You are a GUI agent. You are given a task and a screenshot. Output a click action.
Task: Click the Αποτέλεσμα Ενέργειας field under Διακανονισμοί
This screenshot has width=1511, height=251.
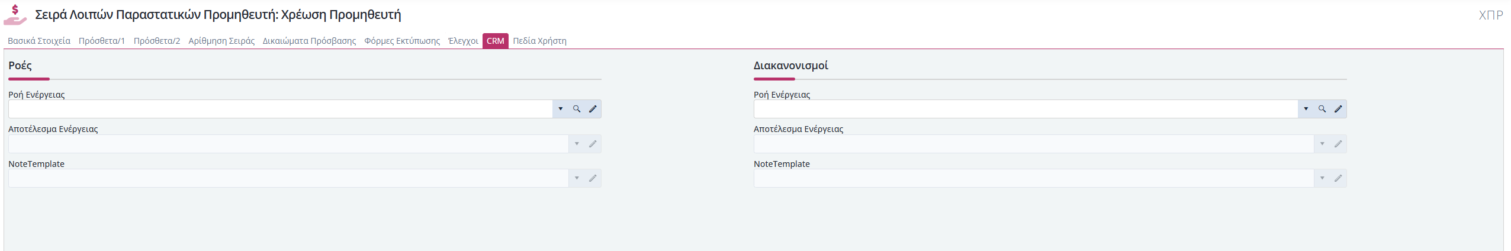click(x=1034, y=144)
